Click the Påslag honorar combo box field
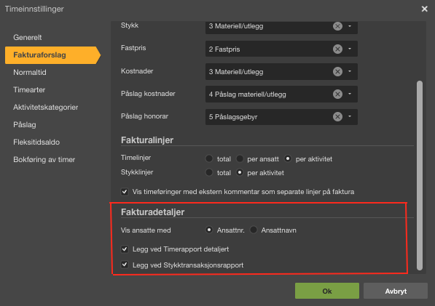 pos(281,117)
